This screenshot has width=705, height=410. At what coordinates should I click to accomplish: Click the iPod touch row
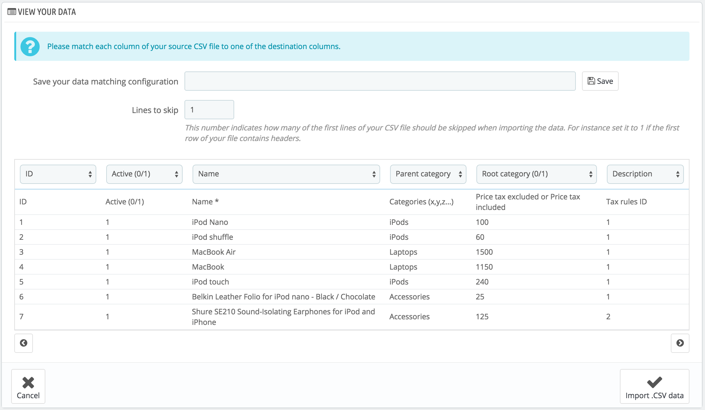[x=210, y=282]
